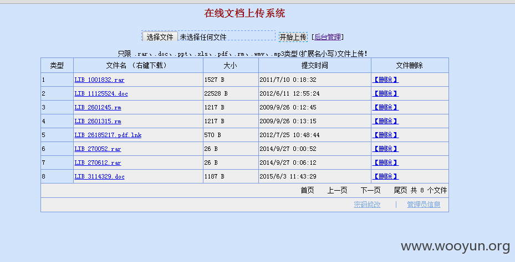This screenshot has width=515, height=262.
Task: Delete LIB_3114329.doc via 【删除】
Action: point(386,176)
